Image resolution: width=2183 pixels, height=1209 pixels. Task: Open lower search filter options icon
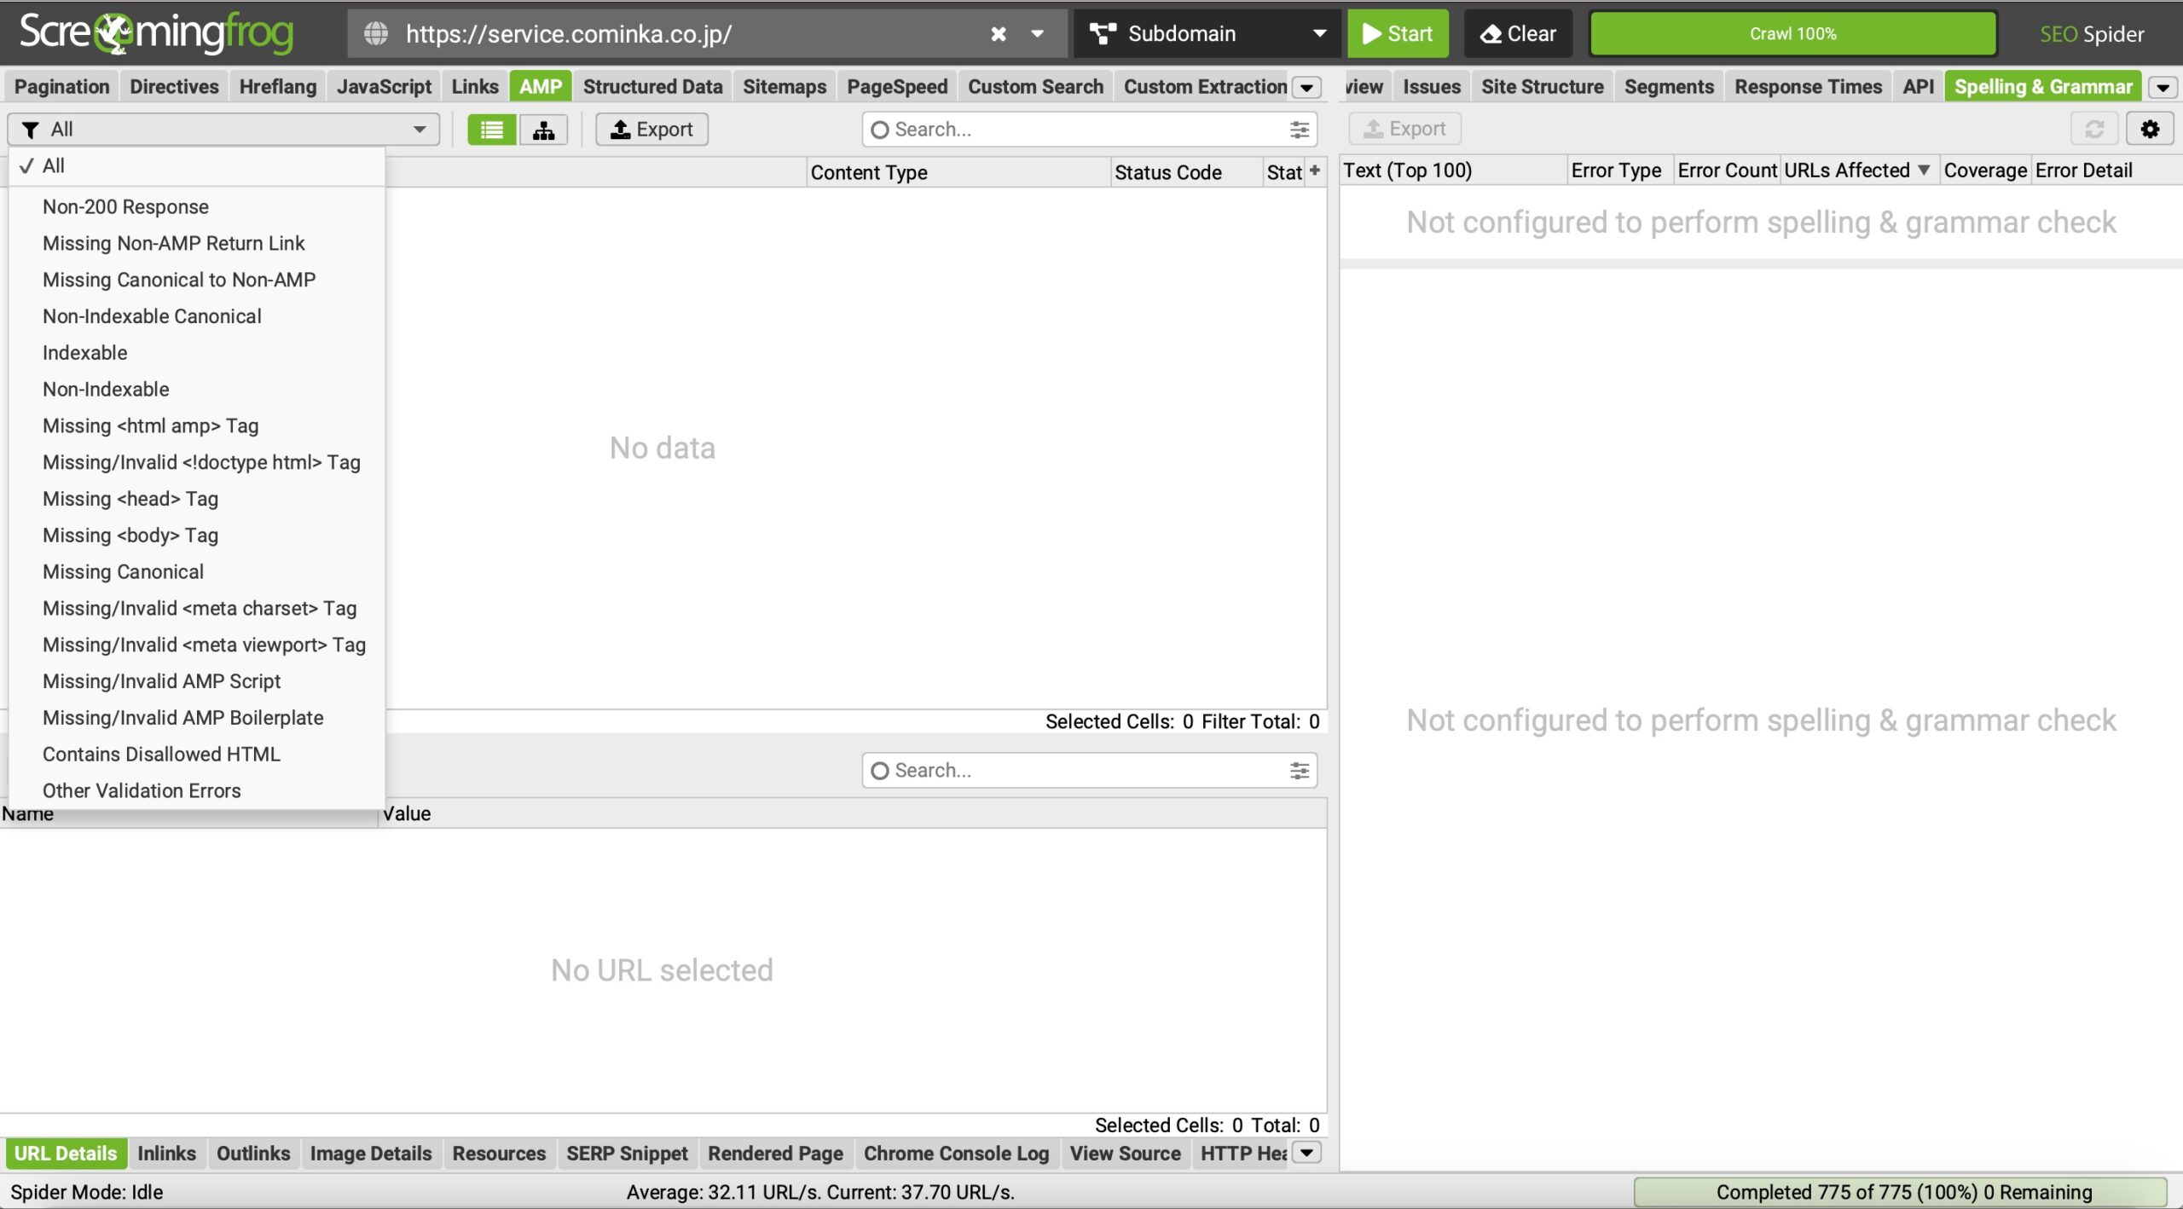1299,771
